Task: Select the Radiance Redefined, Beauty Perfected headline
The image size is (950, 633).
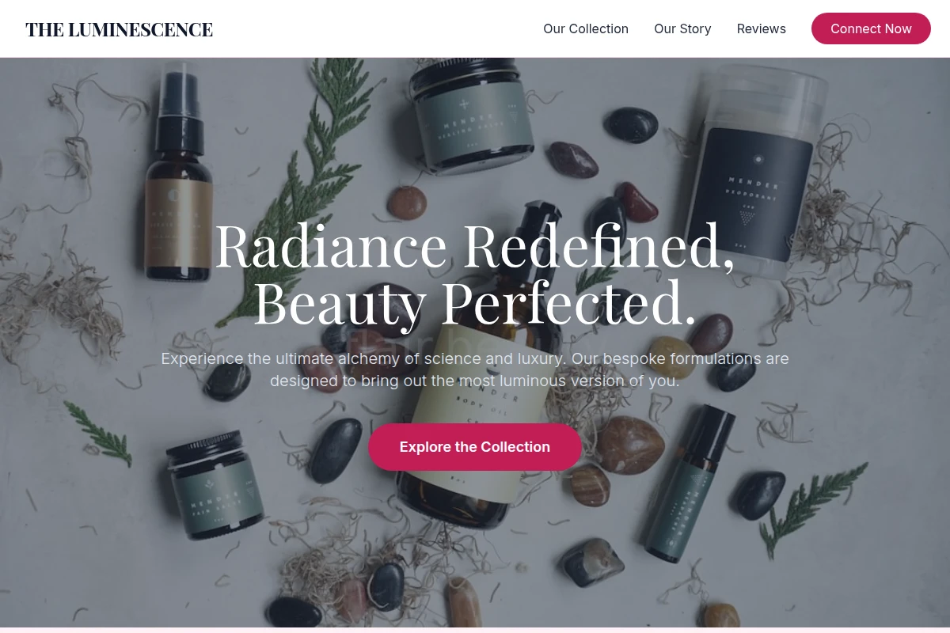Action: coord(475,274)
